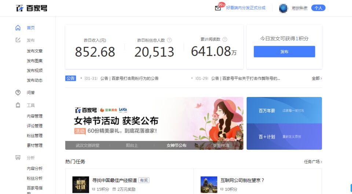Click the 热门任务 heading
352x194 pixels.
(x=75, y=162)
